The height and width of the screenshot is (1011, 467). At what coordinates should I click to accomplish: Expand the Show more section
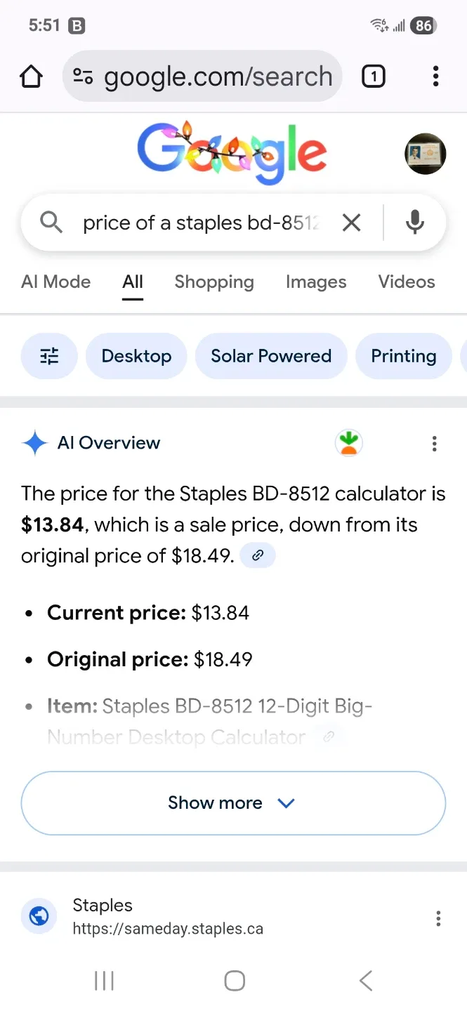[233, 802]
